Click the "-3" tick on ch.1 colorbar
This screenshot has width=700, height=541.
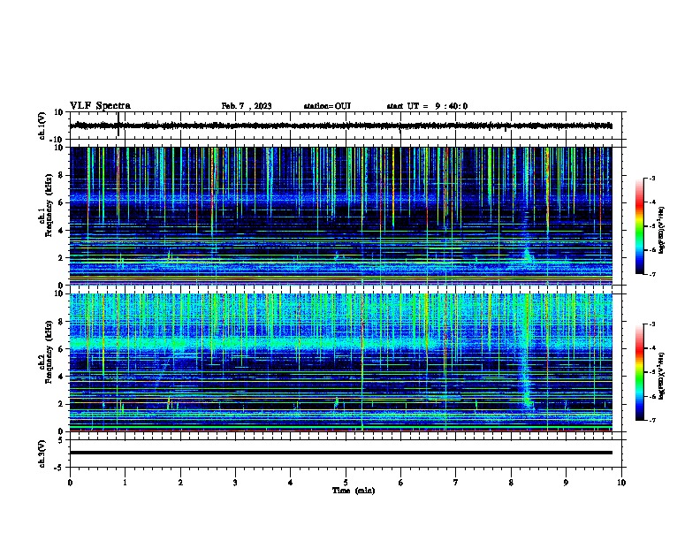652,178
